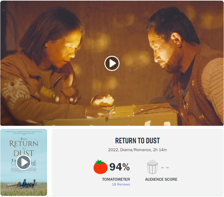Click the empty audience score dashes

(x=165, y=168)
